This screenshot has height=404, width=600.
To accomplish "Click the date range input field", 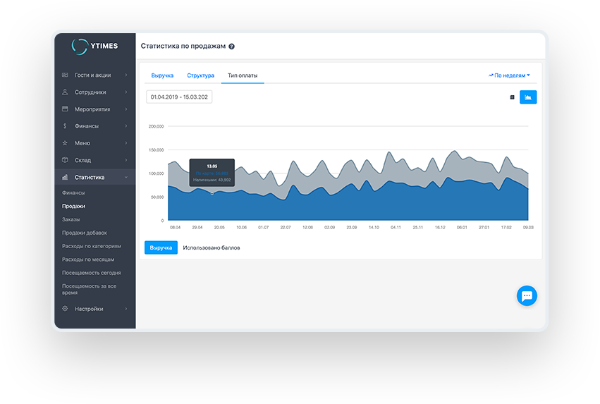I will 179,97.
